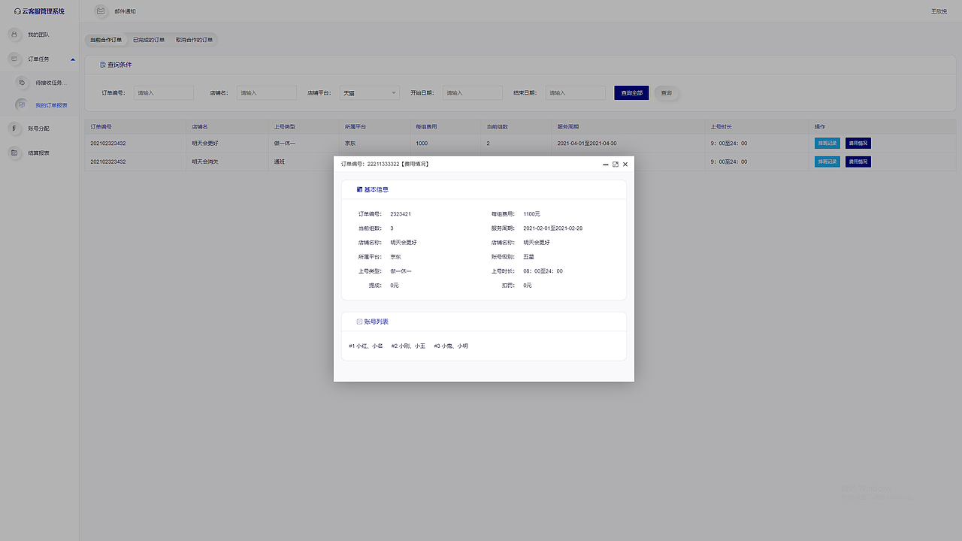Click the 账号列表 section icon
962x541 pixels.
point(359,322)
